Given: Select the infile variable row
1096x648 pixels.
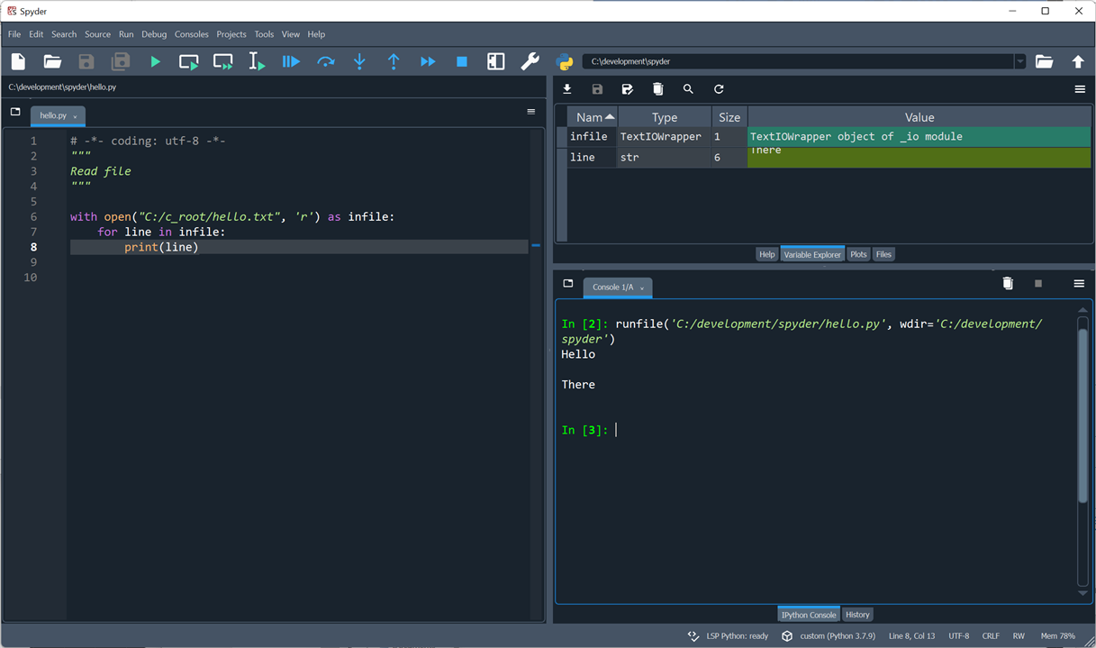Looking at the screenshot, I should click(589, 137).
